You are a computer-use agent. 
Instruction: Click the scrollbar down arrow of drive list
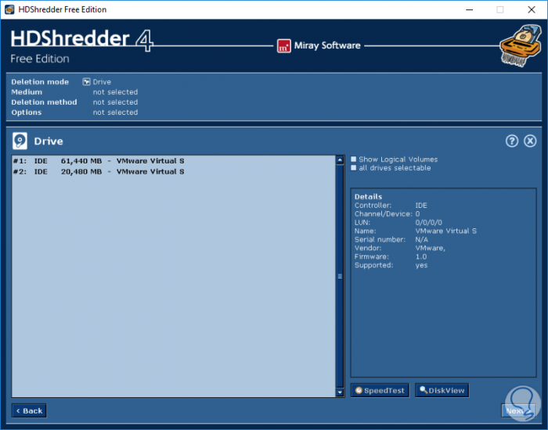[340, 392]
